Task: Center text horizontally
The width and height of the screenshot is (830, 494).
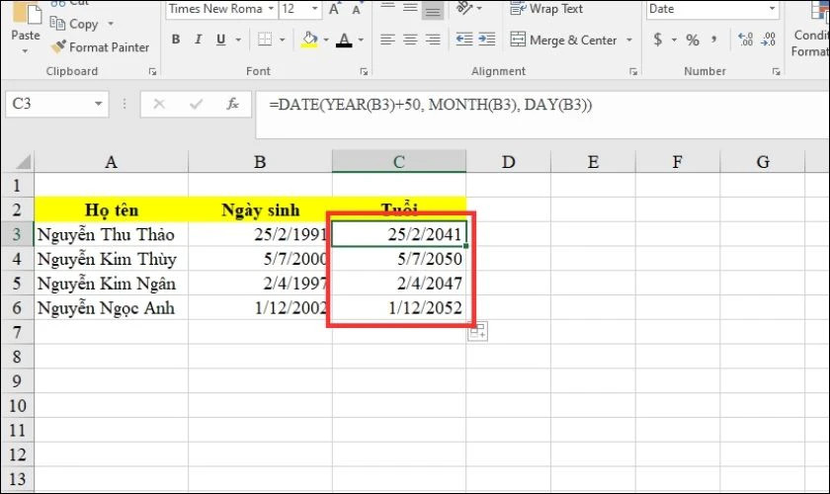Action: [410, 40]
